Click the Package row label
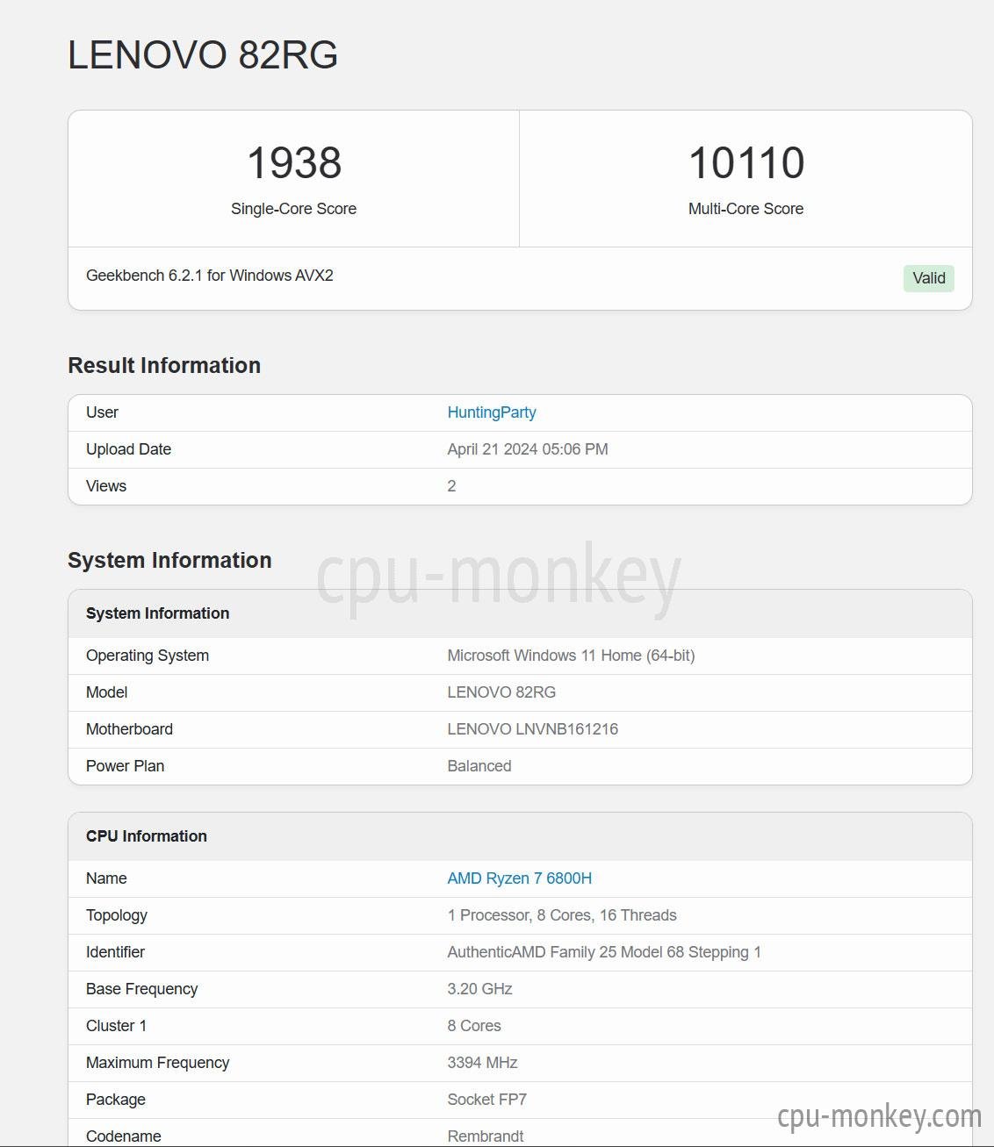The width and height of the screenshot is (994, 1147). (116, 1100)
